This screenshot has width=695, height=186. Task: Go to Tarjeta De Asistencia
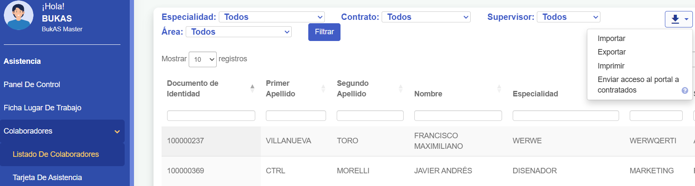(47, 178)
